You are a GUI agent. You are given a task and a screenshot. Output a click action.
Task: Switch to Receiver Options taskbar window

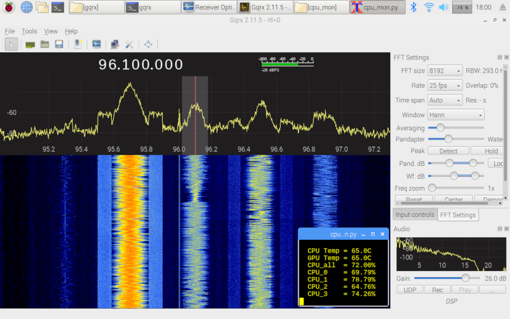[209, 7]
